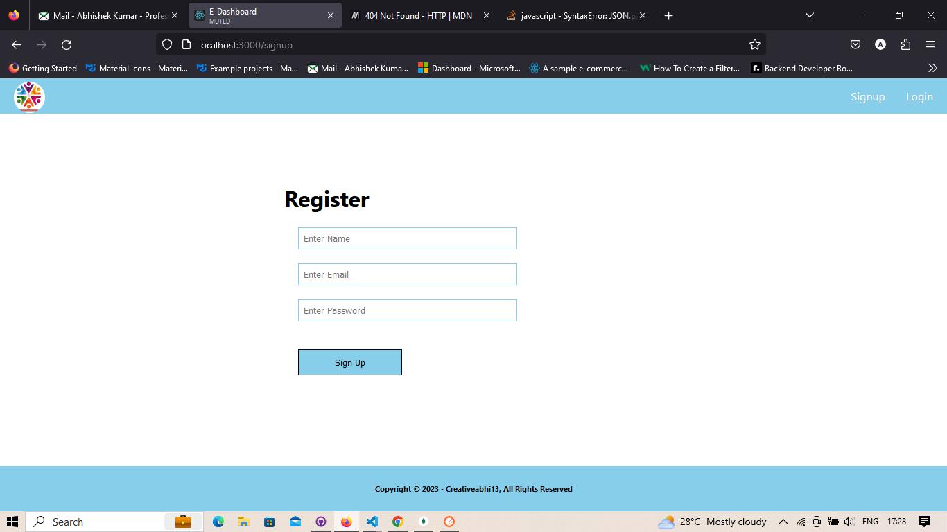Launch Visual Studio Code from the taskbar
947x532 pixels.
tap(372, 522)
